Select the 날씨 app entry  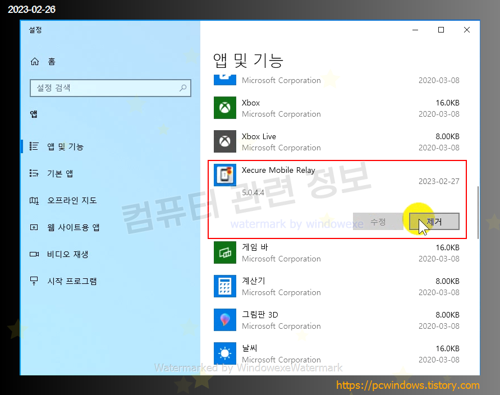(336, 353)
